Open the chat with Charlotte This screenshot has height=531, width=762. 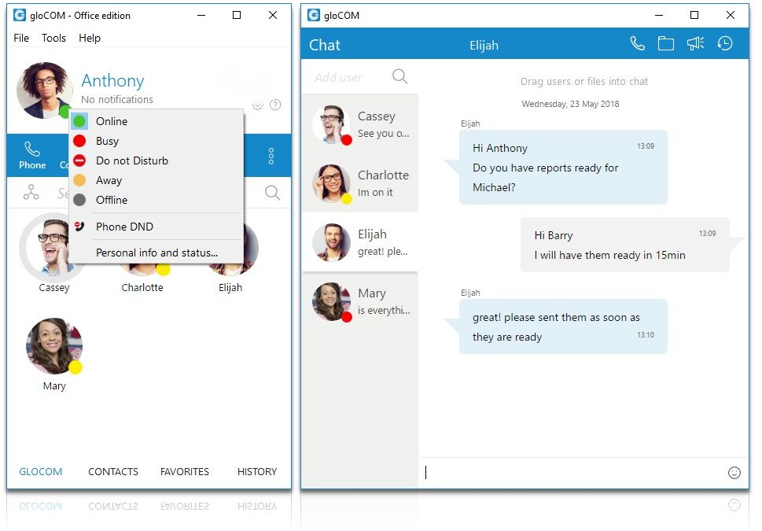(x=360, y=183)
